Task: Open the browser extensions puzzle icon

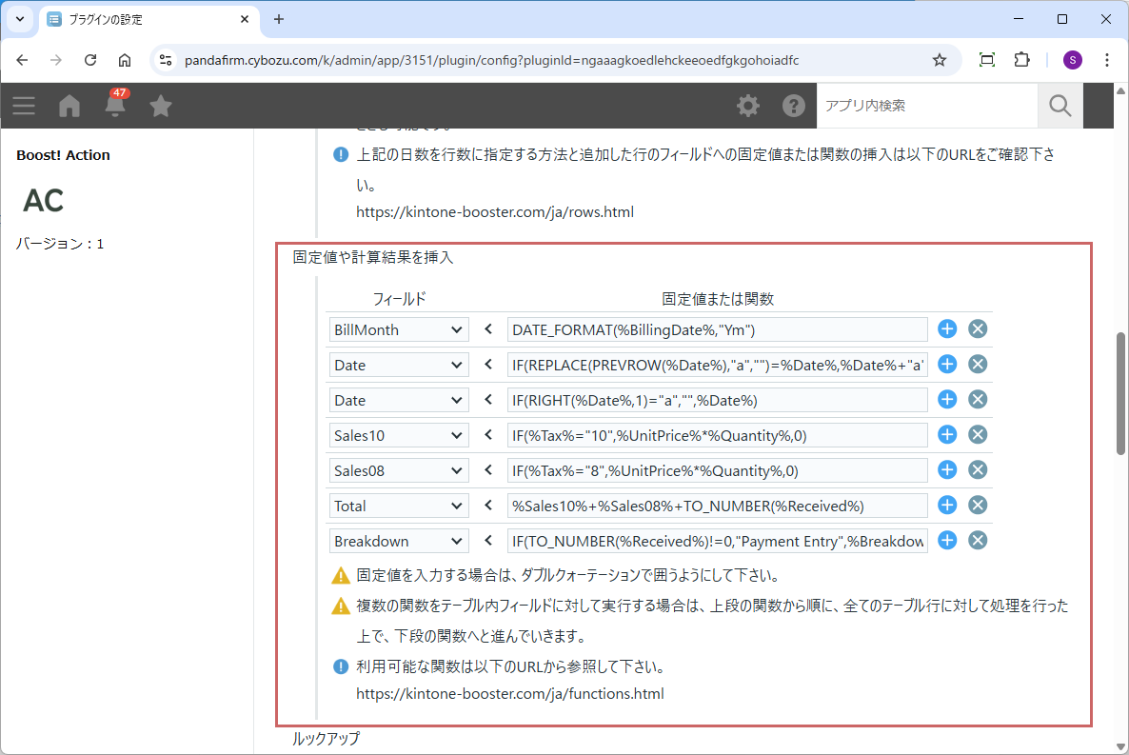Action: (1021, 60)
